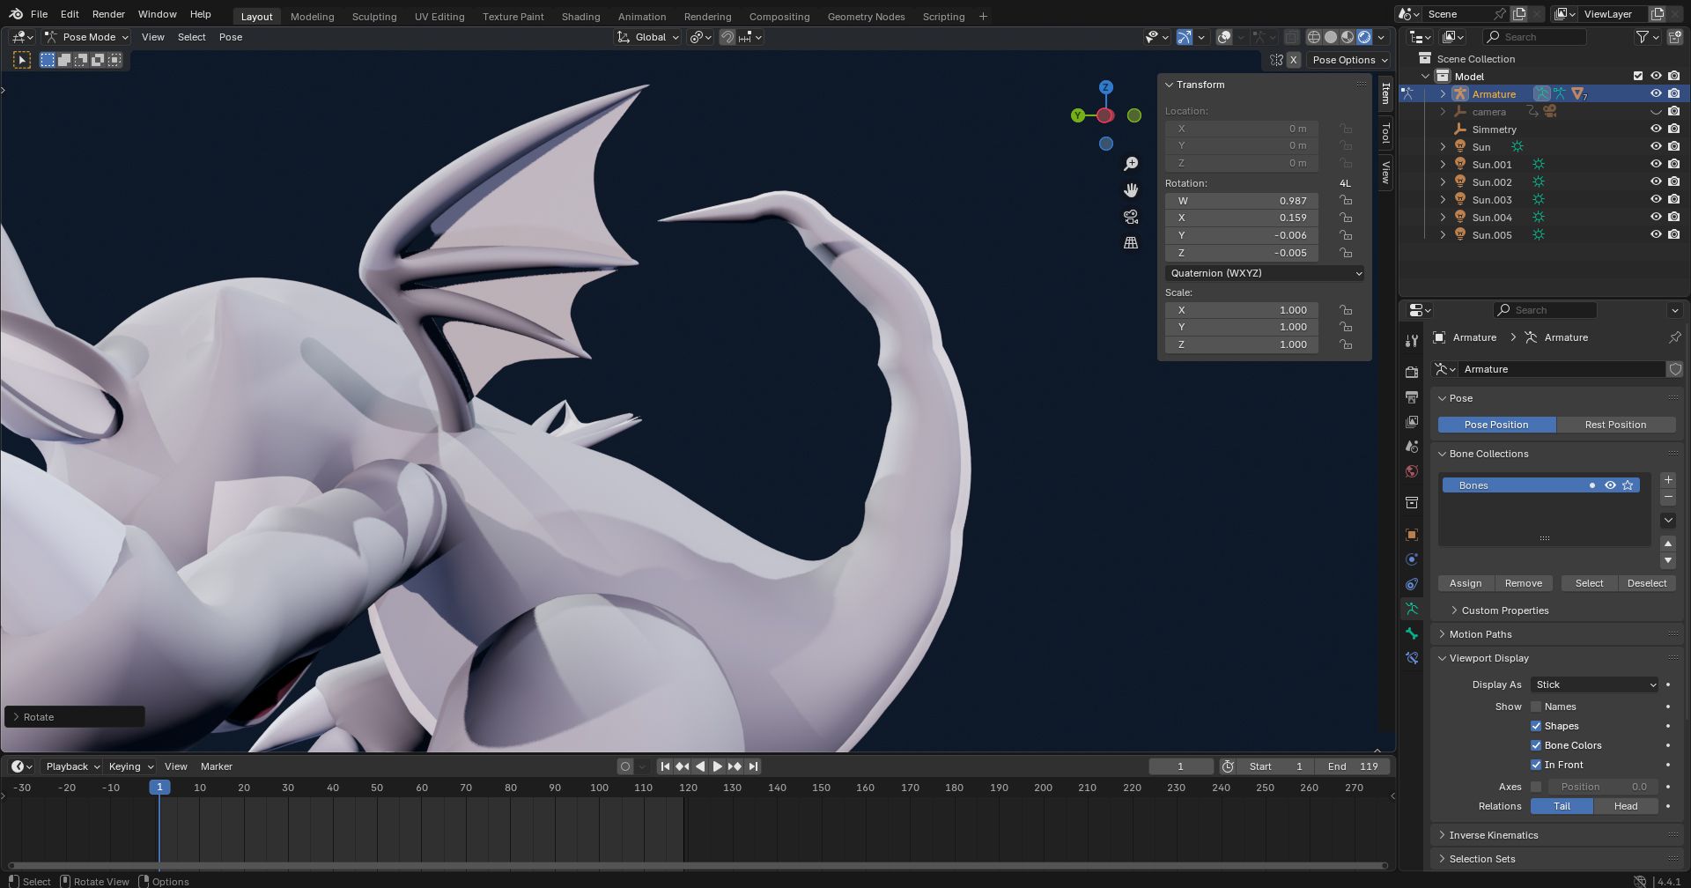
Task: Open sidebar Tool tab
Action: [1385, 133]
